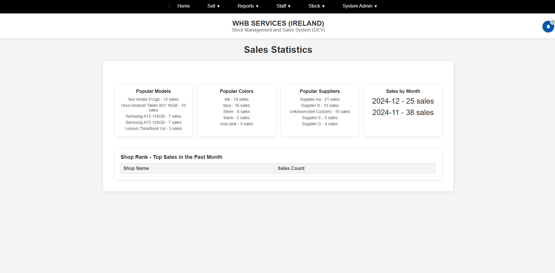Click 'Supplier B - 13 sales'
Screen dimensions: 555x273
click(x=320, y=106)
